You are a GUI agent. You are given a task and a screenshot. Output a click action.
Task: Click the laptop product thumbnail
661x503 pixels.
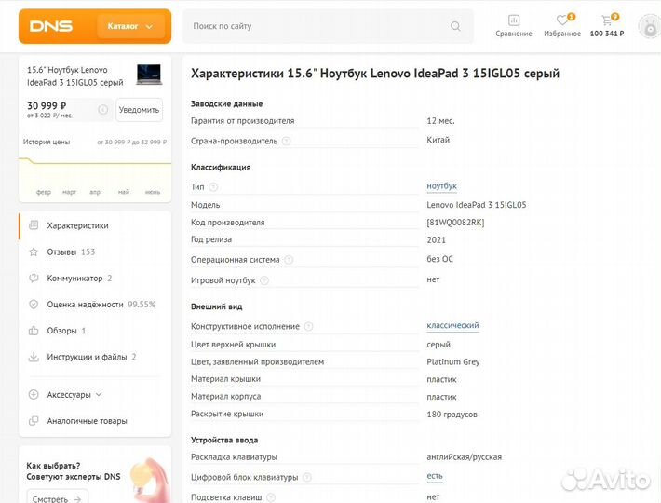pos(149,75)
